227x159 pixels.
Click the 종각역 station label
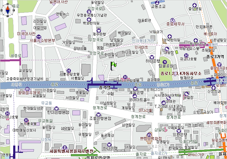(x=105, y=87)
